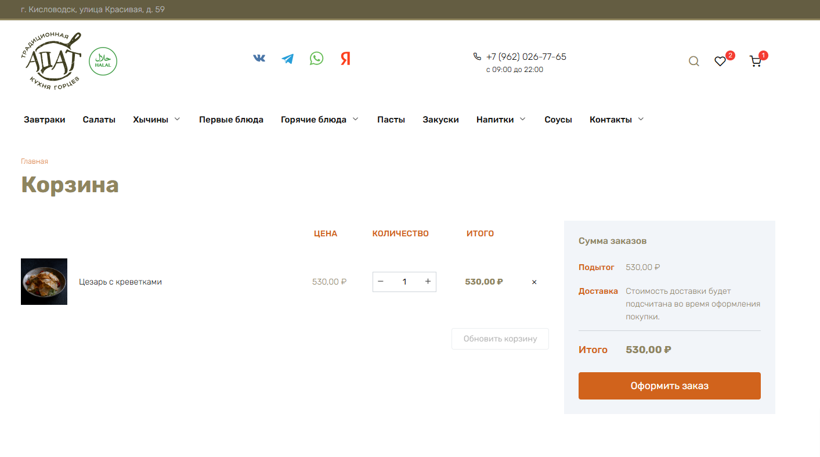Viewport: 820px width, 457px height.
Task: Decrease quantity with the minus button
Action: [x=381, y=282]
